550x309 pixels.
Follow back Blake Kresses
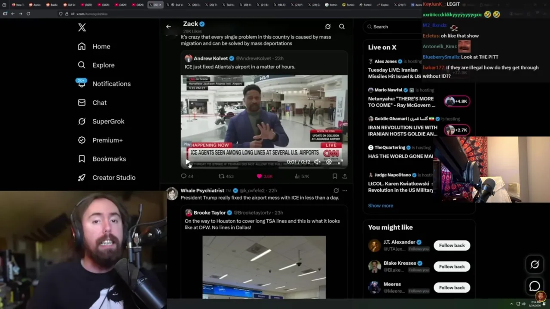click(452, 267)
